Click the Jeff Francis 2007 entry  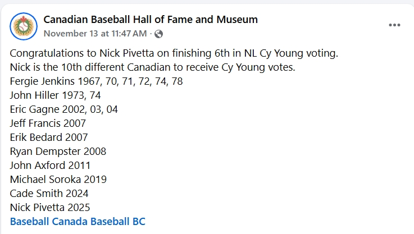click(x=48, y=123)
